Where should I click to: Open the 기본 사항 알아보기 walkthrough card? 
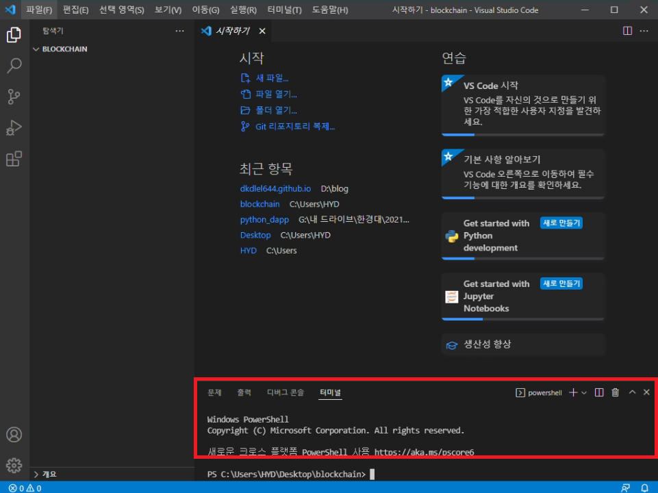523,174
